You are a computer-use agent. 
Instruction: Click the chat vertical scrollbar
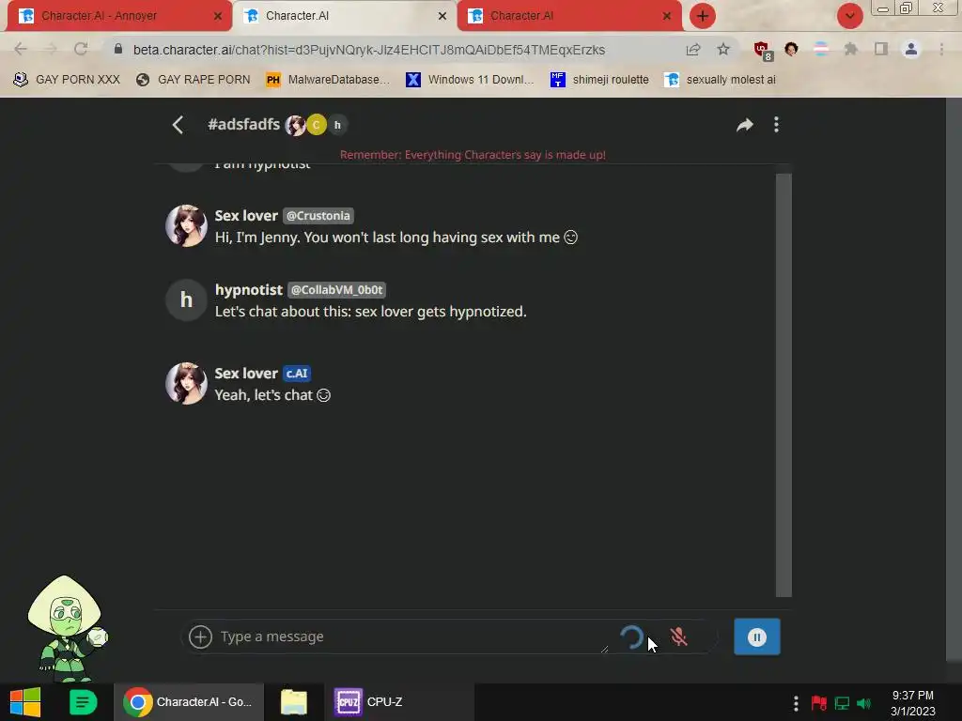pyautogui.click(x=784, y=384)
